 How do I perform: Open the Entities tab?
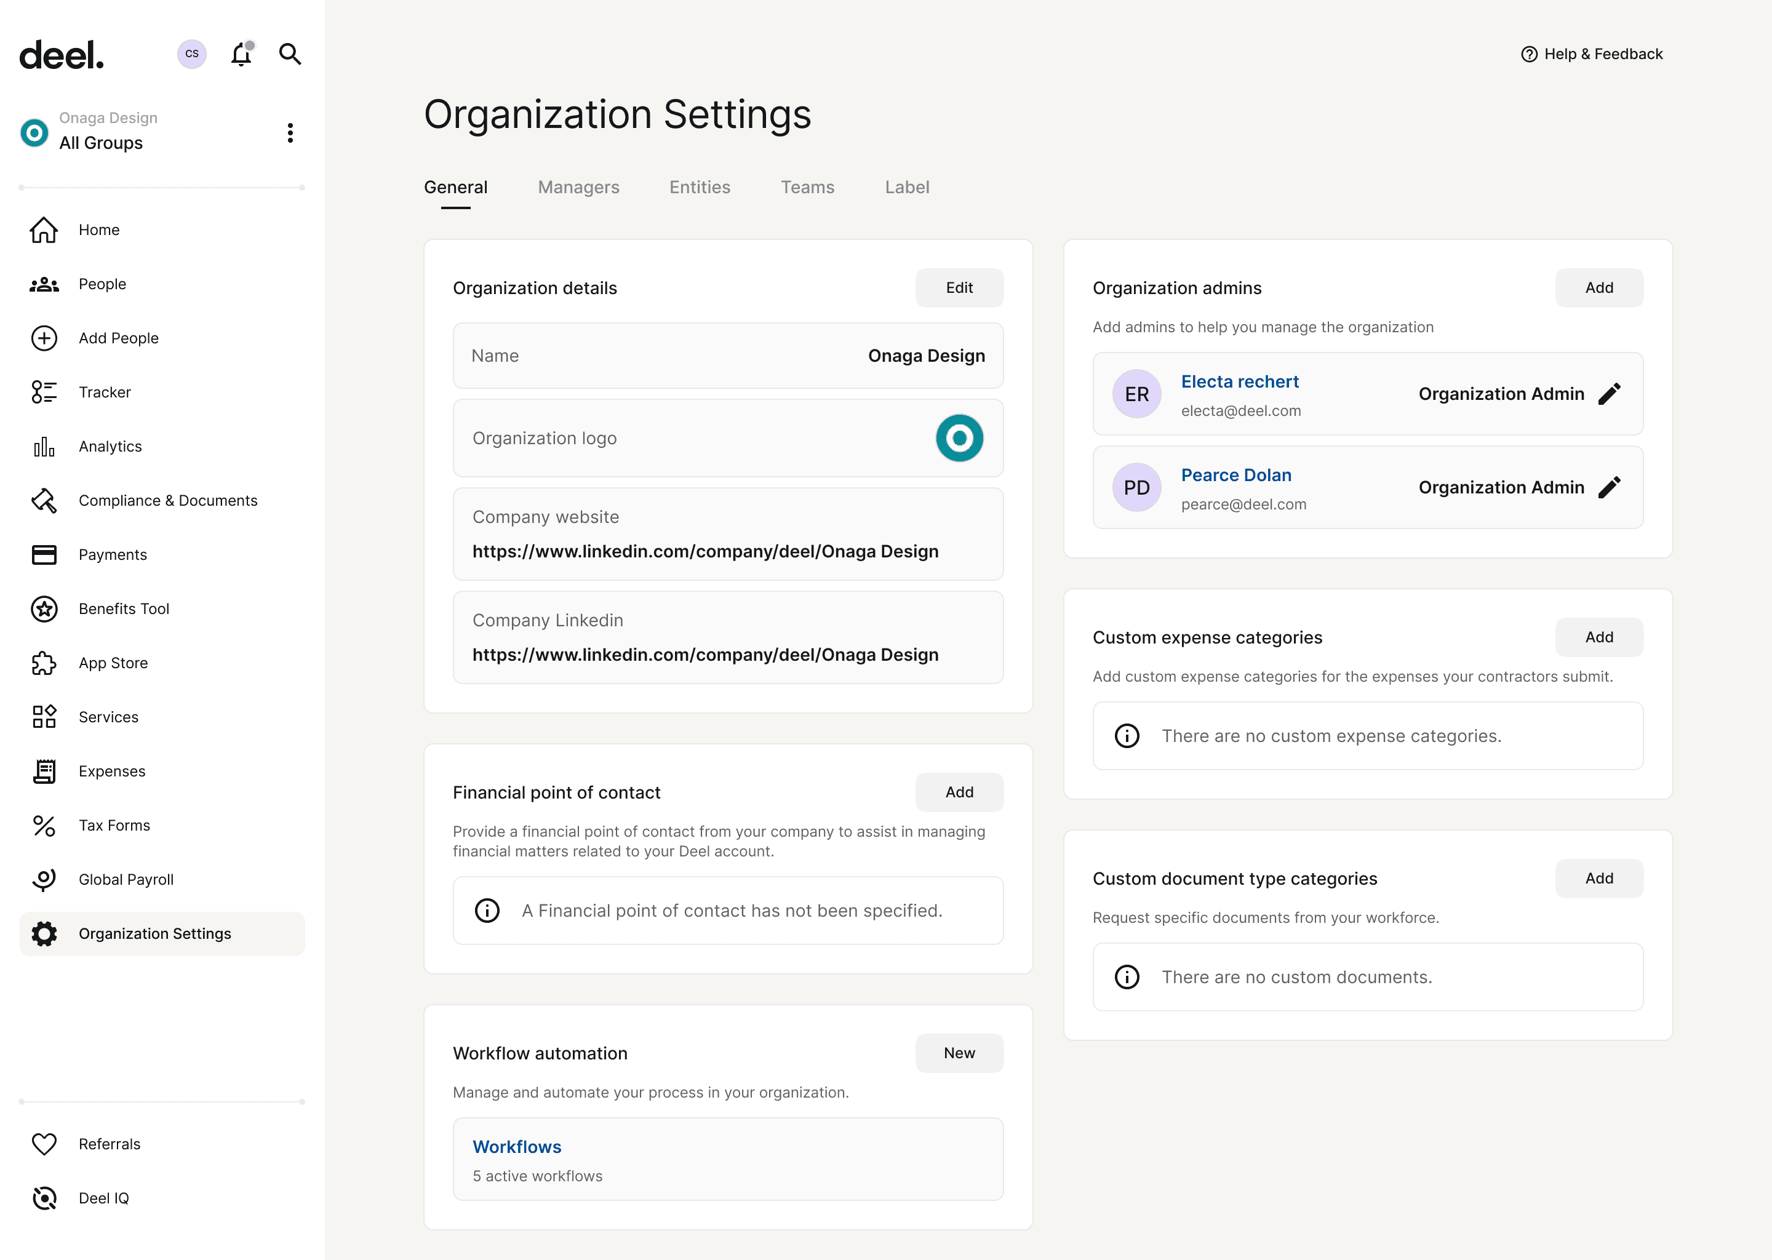pos(700,187)
